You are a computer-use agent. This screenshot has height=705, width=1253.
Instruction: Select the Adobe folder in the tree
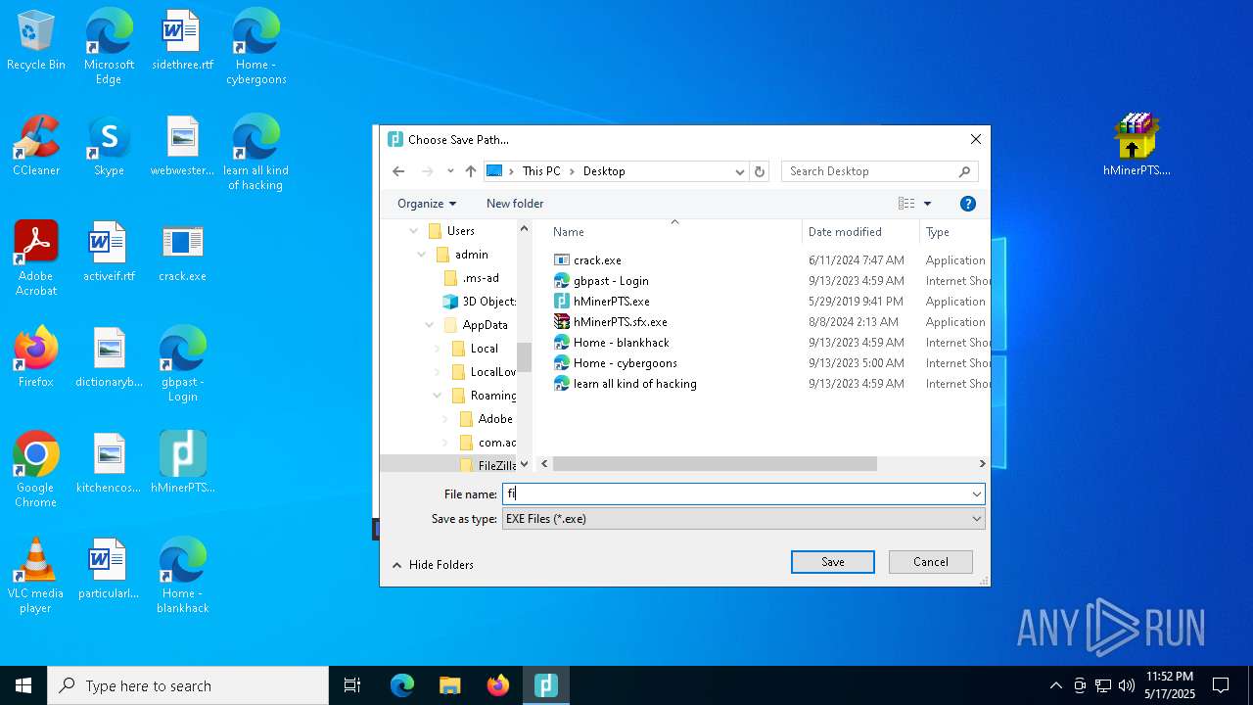(x=487, y=419)
